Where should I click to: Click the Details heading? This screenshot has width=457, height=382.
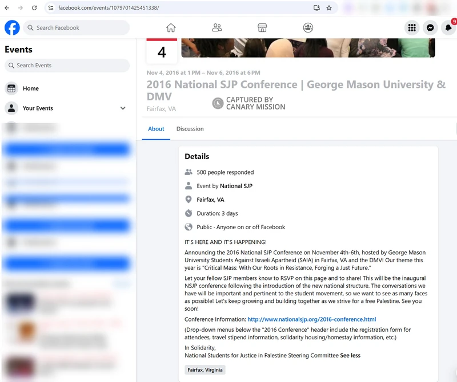tap(197, 157)
